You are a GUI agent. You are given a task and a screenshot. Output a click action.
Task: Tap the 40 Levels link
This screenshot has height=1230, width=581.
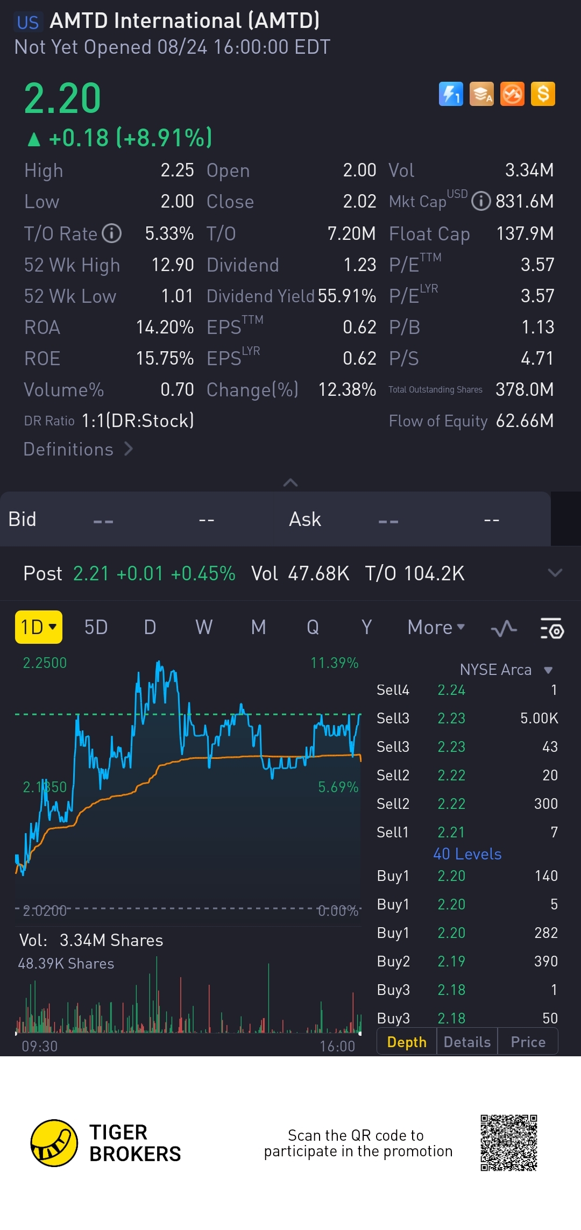point(467,854)
